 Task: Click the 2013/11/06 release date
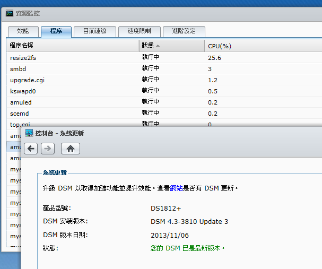(170, 235)
